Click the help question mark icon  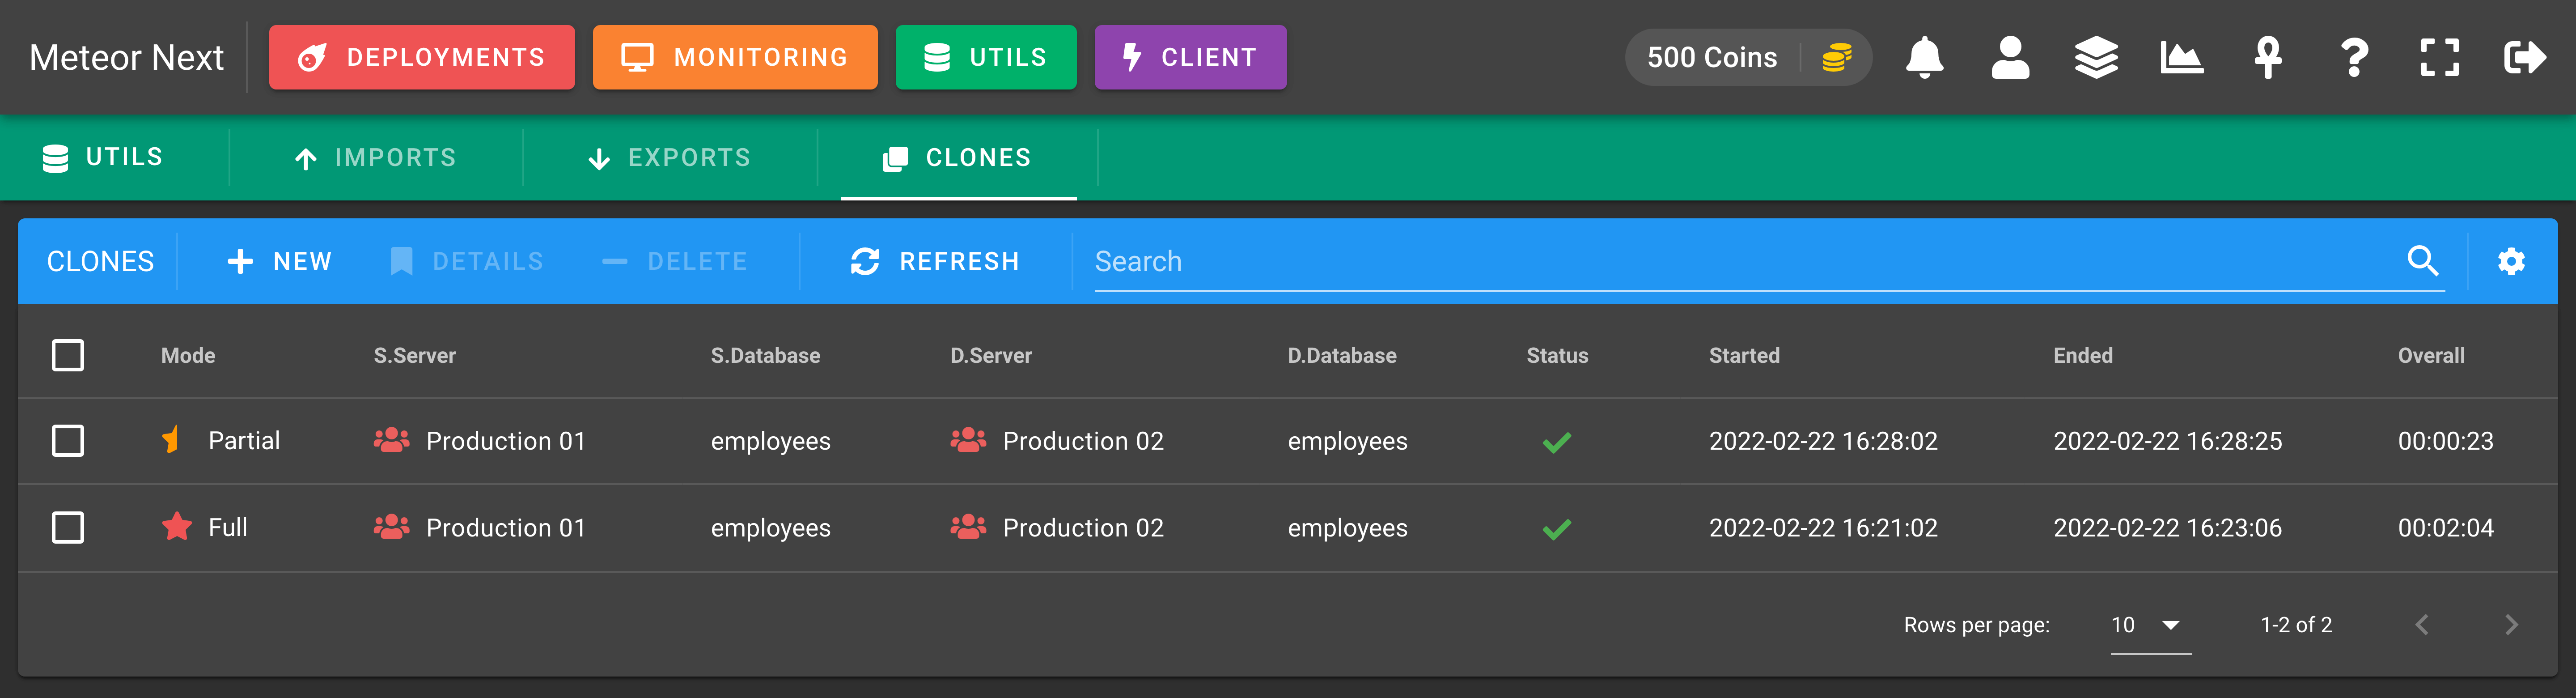click(x=2354, y=58)
